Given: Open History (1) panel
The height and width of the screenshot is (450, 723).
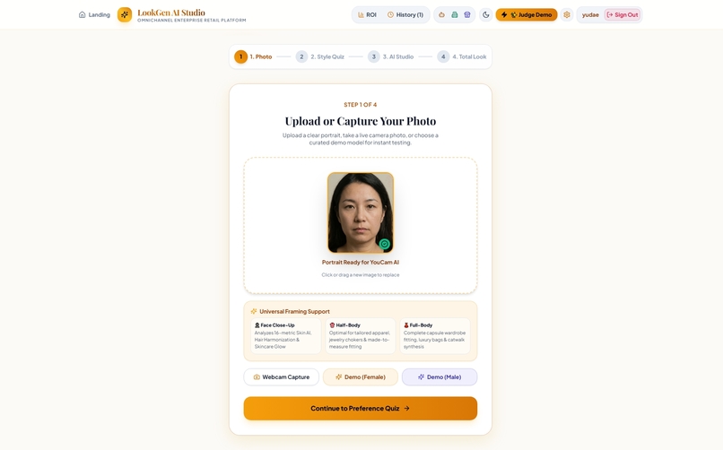Looking at the screenshot, I should (x=405, y=14).
